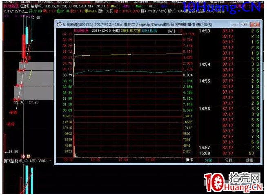Click the 成交量 volume legend
Screen dimensions: 267x195
pos(135,31)
